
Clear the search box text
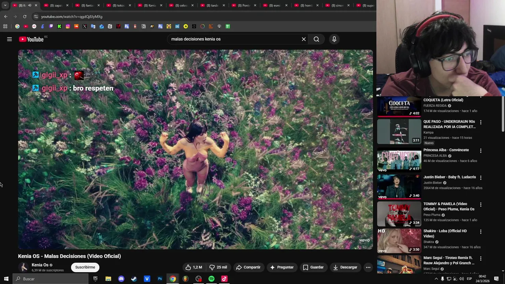point(304,39)
